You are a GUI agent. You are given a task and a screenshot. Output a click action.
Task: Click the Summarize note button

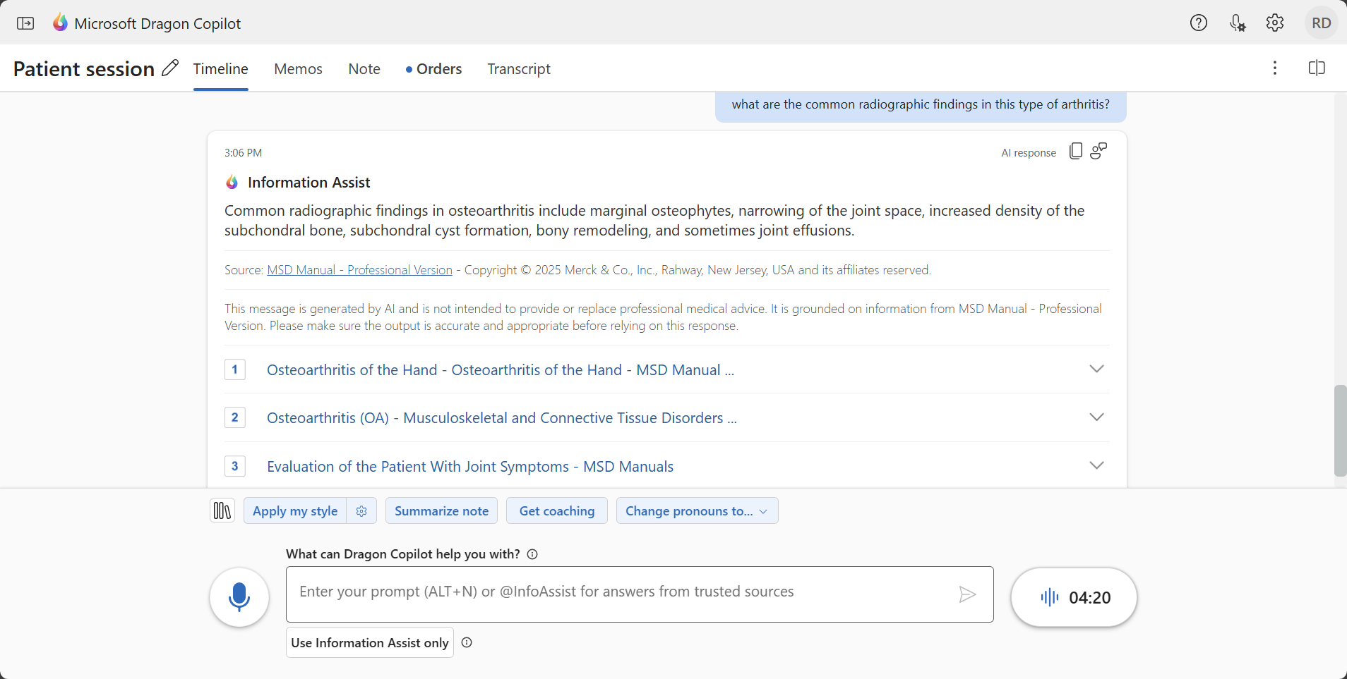pyautogui.click(x=441, y=511)
